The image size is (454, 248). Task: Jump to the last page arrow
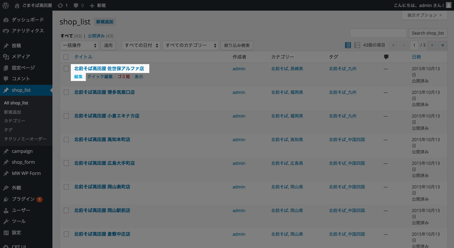[443, 45]
